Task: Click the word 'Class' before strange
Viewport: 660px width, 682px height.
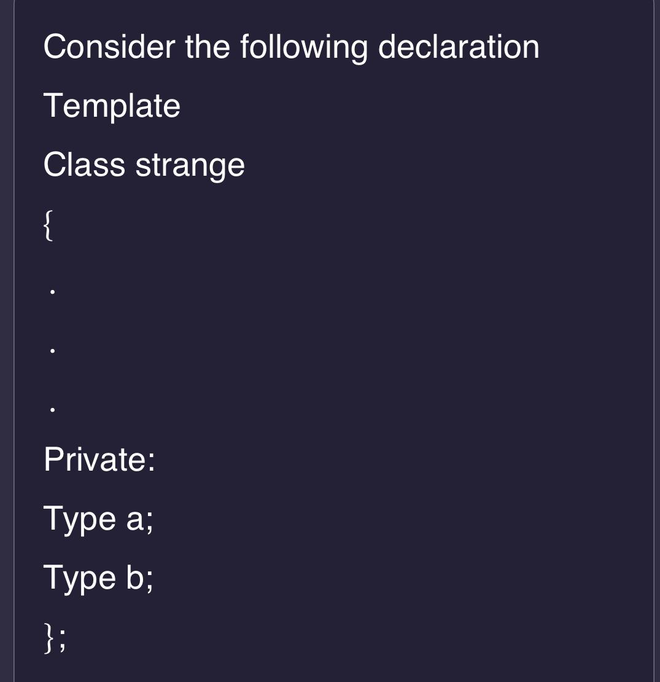Action: 84,165
